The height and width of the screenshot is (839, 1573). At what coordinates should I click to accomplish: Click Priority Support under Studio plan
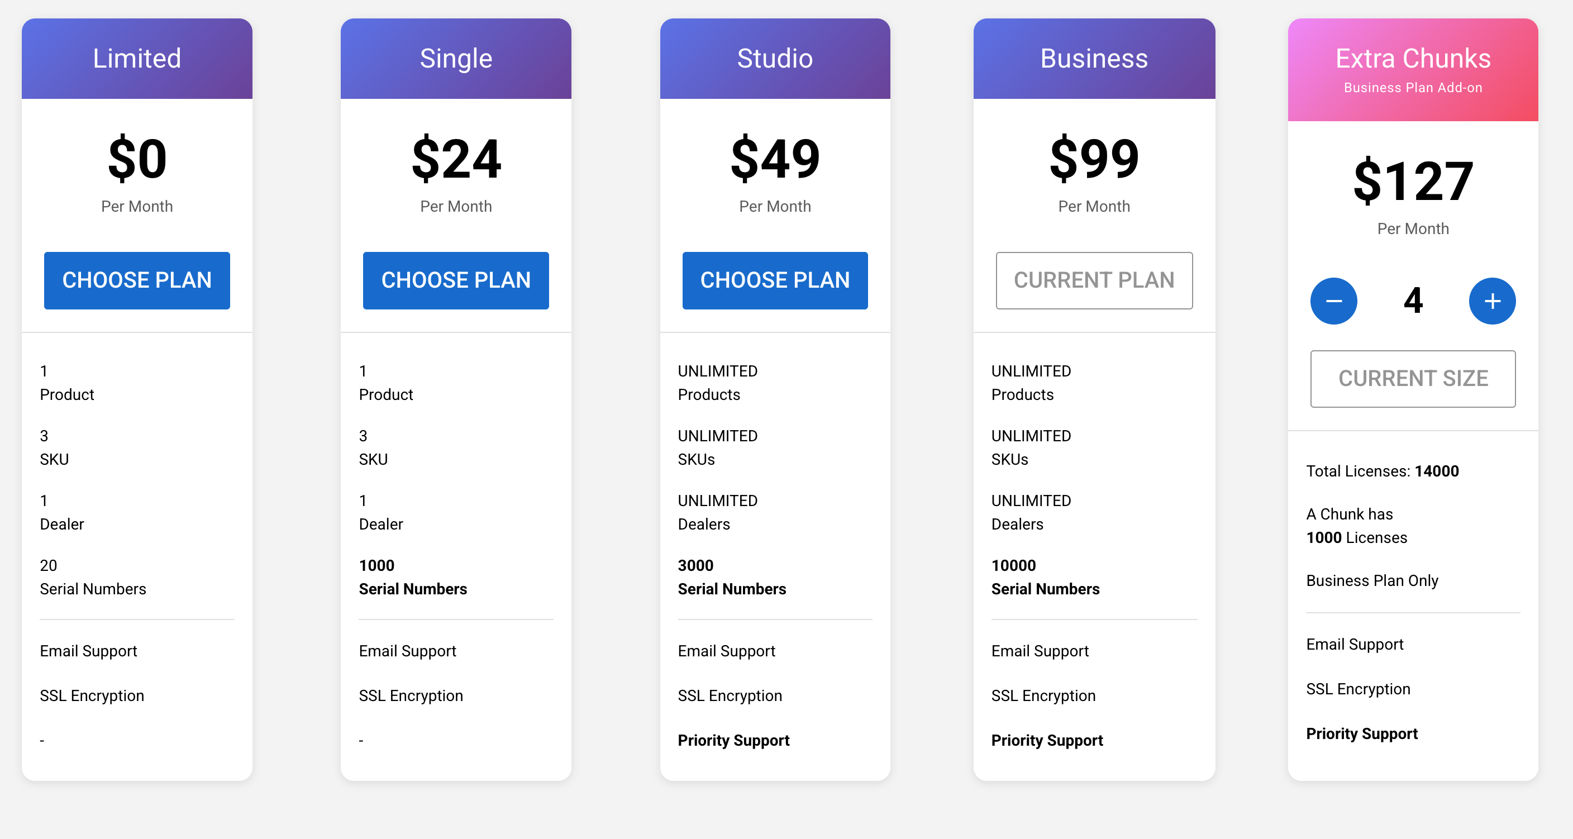click(x=735, y=740)
